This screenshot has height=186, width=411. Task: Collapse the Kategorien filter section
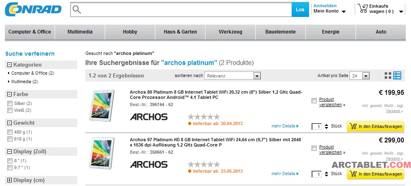click(9, 65)
